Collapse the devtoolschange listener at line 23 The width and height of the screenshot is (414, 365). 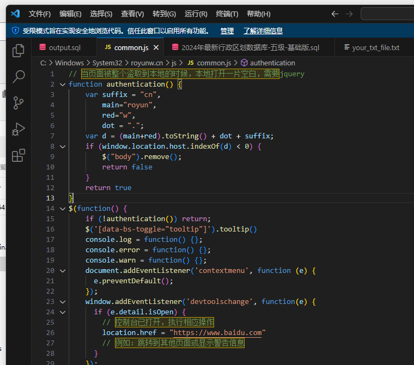click(x=63, y=302)
